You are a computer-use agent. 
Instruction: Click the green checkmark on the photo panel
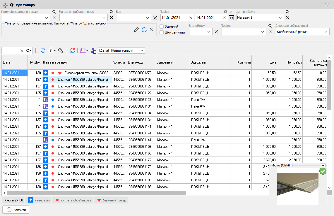pos(323,171)
